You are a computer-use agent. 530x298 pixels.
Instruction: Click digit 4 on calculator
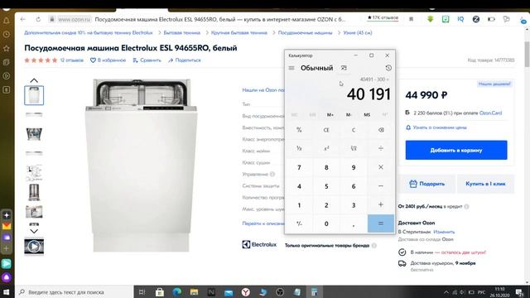click(299, 186)
